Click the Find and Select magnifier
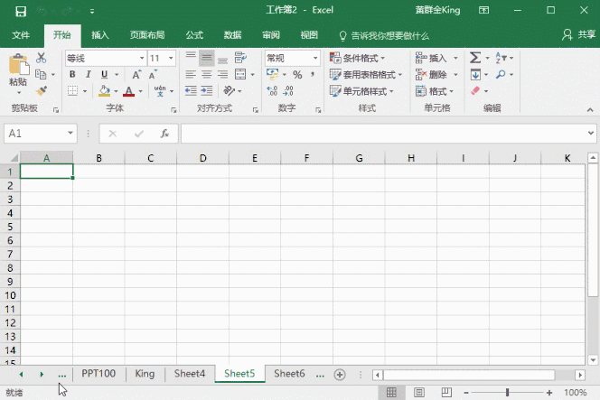 pos(500,74)
